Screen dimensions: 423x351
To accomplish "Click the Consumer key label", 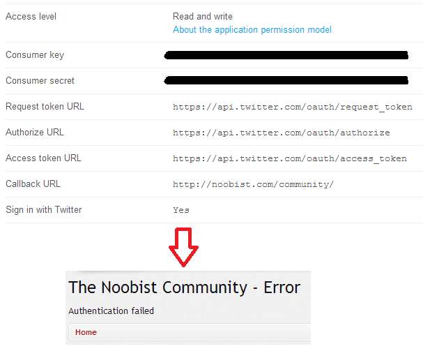I will (35, 55).
